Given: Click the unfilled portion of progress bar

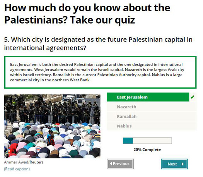Looking at the screenshot, I should coord(152,141).
